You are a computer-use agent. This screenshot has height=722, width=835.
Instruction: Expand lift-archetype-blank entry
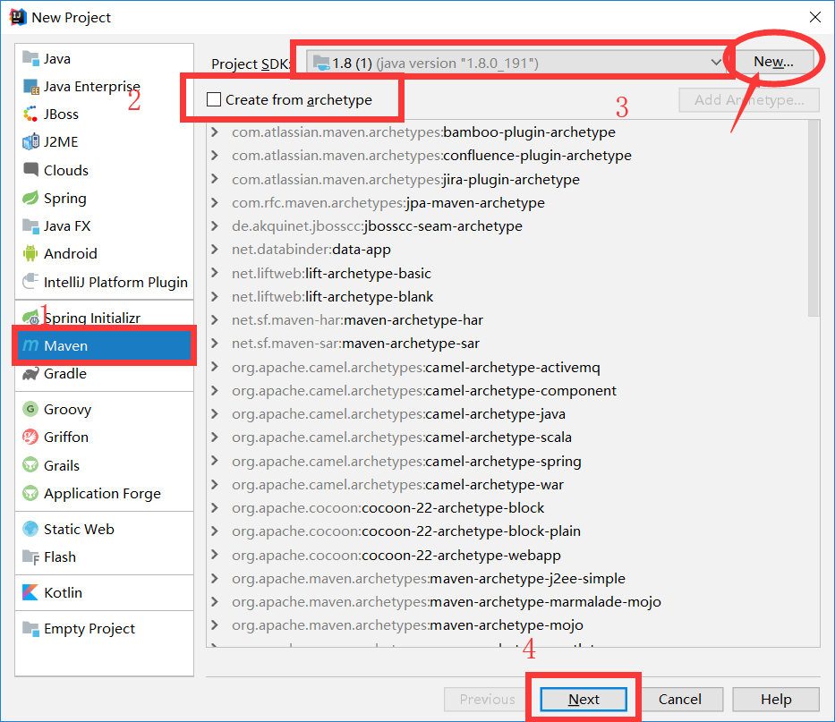pos(215,296)
